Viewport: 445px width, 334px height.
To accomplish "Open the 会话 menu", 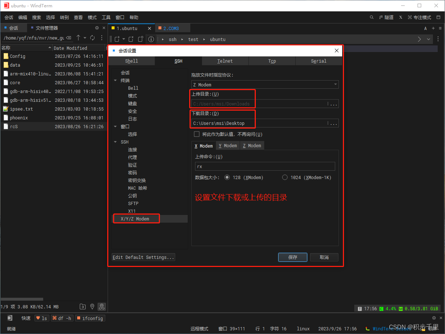I will [x=9, y=18].
